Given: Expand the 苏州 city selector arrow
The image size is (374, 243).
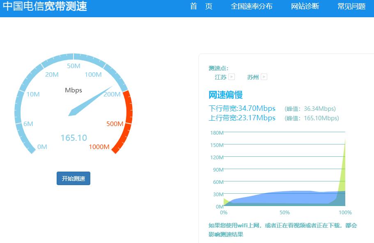Looking at the screenshot, I should coord(264,77).
